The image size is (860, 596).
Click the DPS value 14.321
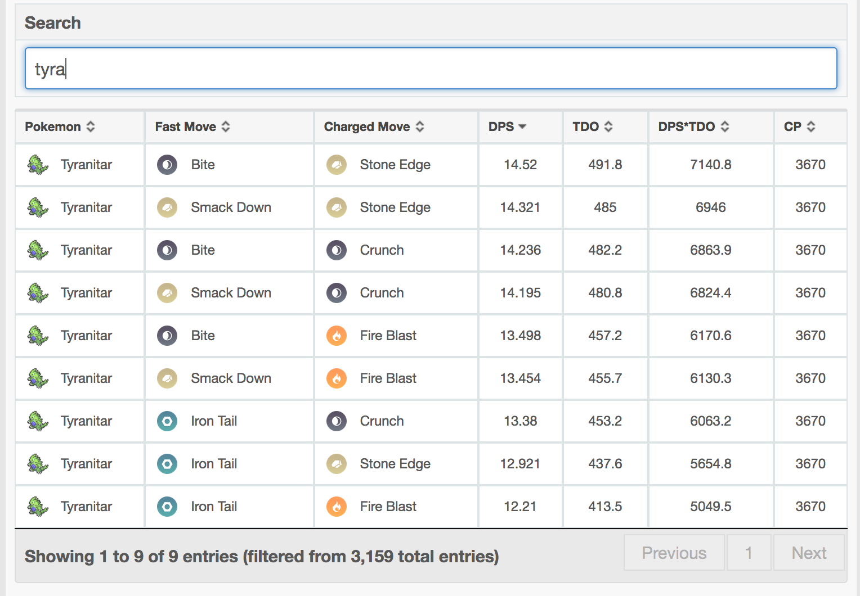(521, 207)
